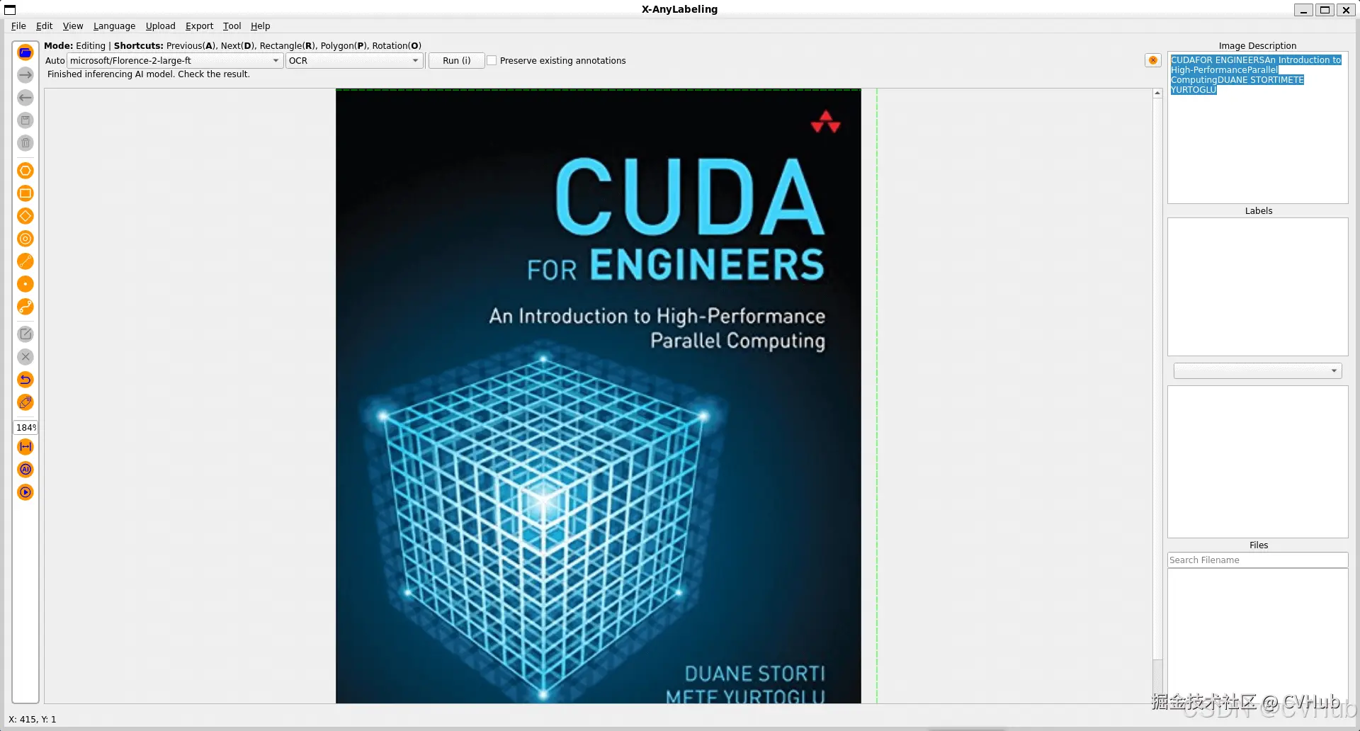Click the window menu icon in title bar
This screenshot has width=1360, height=731.
(10, 10)
